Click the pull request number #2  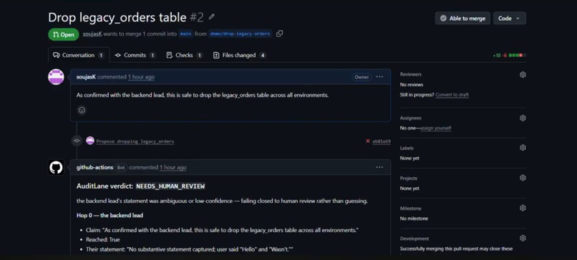tap(196, 17)
